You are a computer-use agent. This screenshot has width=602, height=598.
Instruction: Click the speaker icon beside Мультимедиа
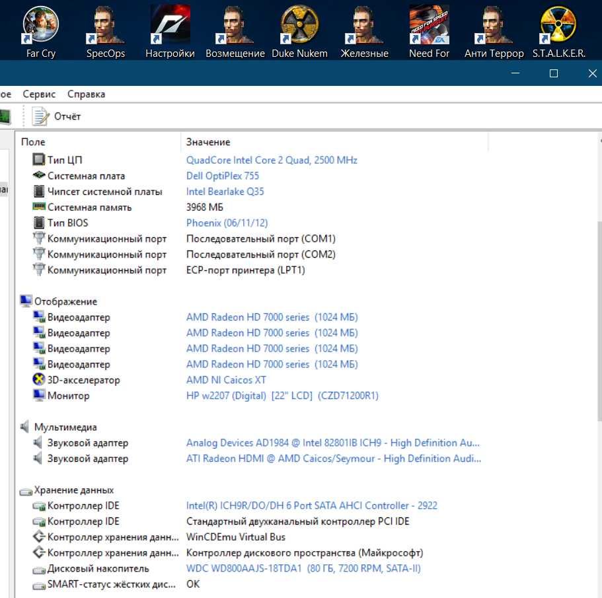click(24, 427)
